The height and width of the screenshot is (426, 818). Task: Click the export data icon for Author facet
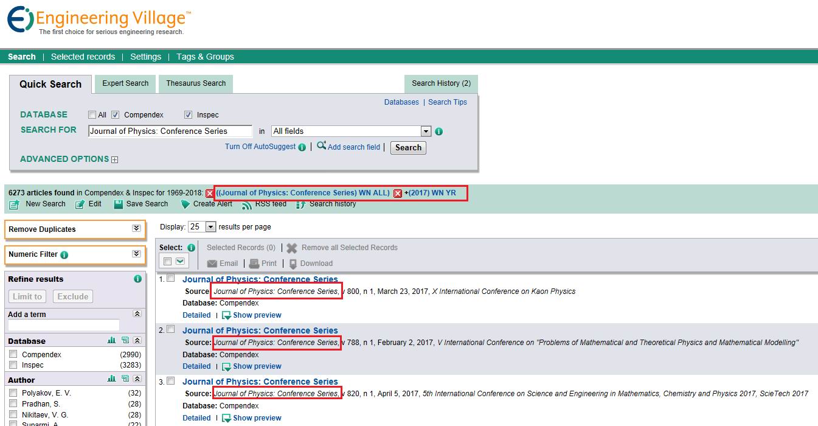pos(125,379)
